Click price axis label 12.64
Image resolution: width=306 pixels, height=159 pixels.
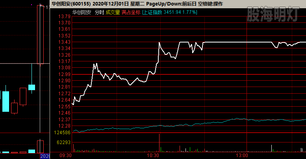click(65, 100)
